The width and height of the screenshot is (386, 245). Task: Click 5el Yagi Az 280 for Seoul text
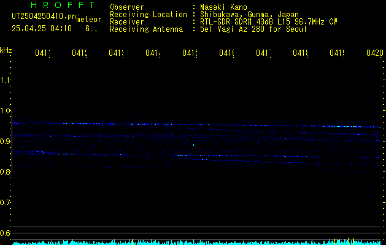pyautogui.click(x=253, y=29)
